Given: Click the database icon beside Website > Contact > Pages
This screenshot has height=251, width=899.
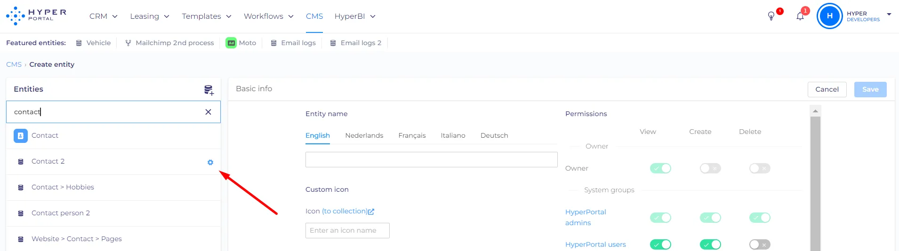Looking at the screenshot, I should pyautogui.click(x=21, y=239).
